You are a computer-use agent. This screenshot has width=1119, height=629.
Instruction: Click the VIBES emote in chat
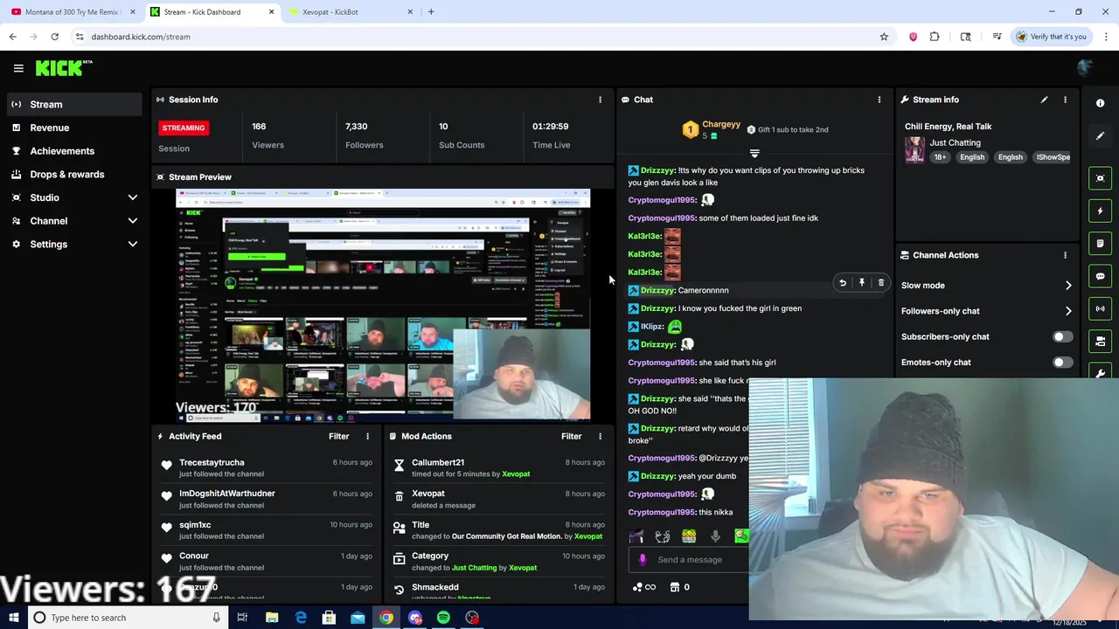click(689, 536)
